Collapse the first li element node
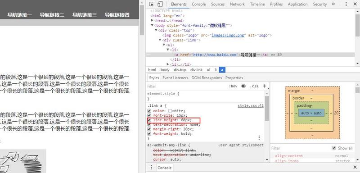360x173 pixels. coord(168,50)
